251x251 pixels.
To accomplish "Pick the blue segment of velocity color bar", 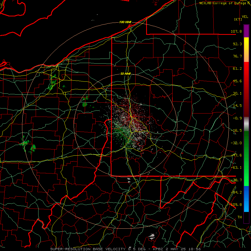I will point(246,199).
